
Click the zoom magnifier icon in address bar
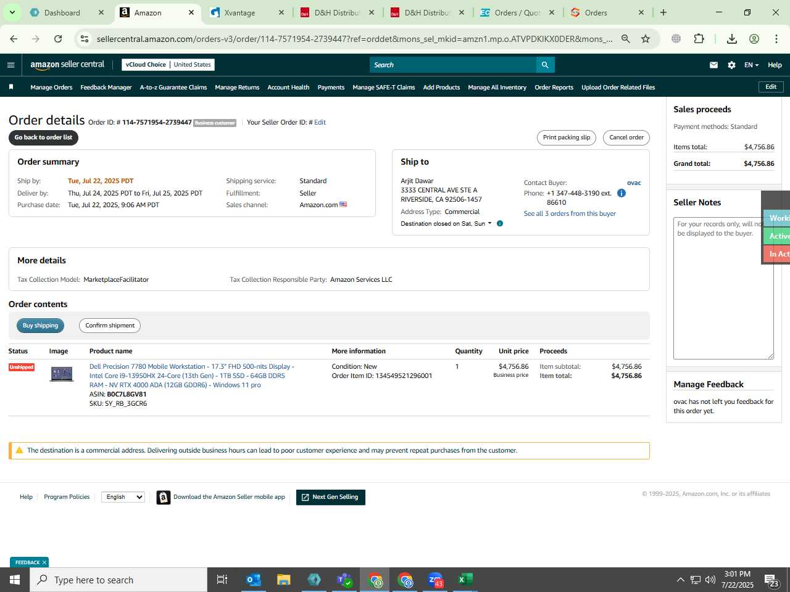(x=626, y=39)
